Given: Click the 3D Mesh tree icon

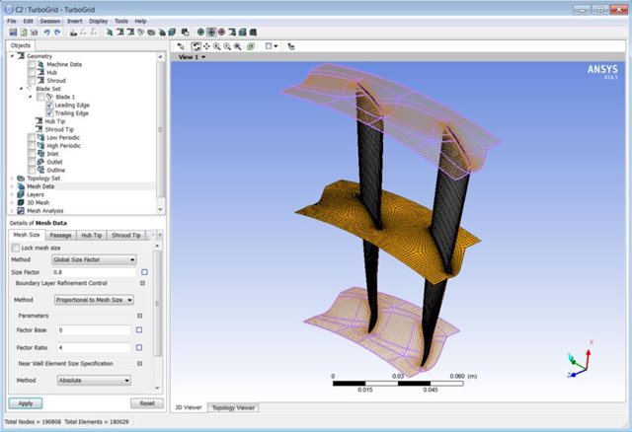Looking at the screenshot, I should coord(21,202).
